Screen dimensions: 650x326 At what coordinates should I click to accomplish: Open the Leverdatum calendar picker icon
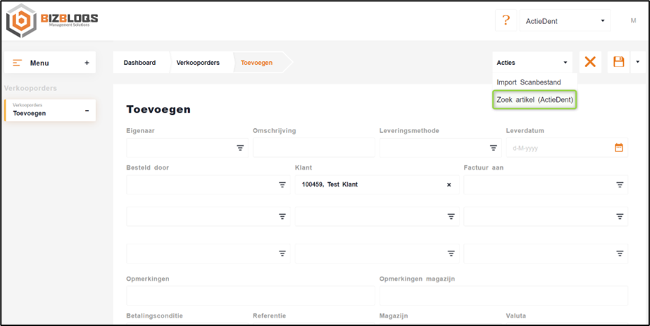[x=619, y=148]
